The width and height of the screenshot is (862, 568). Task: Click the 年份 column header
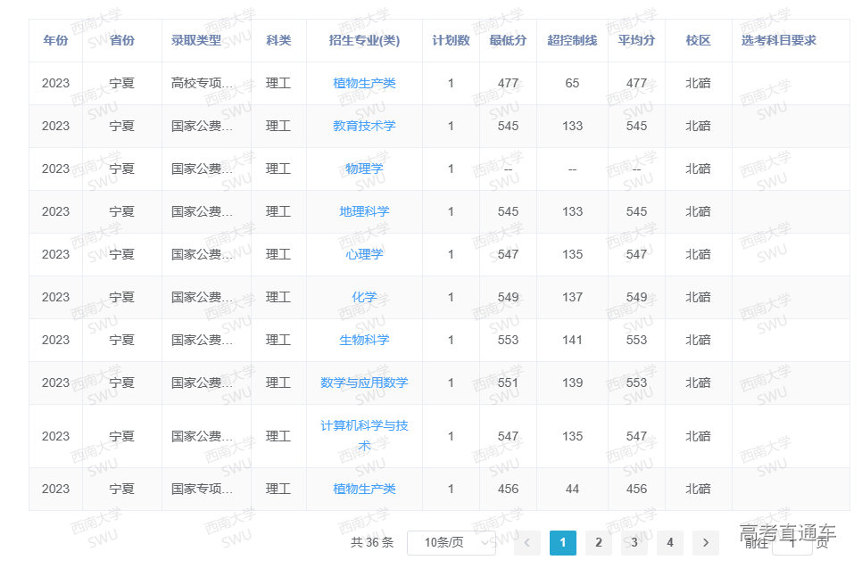[x=54, y=40]
